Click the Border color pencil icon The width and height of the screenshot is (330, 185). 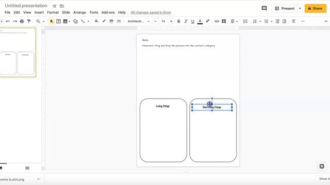104,21
